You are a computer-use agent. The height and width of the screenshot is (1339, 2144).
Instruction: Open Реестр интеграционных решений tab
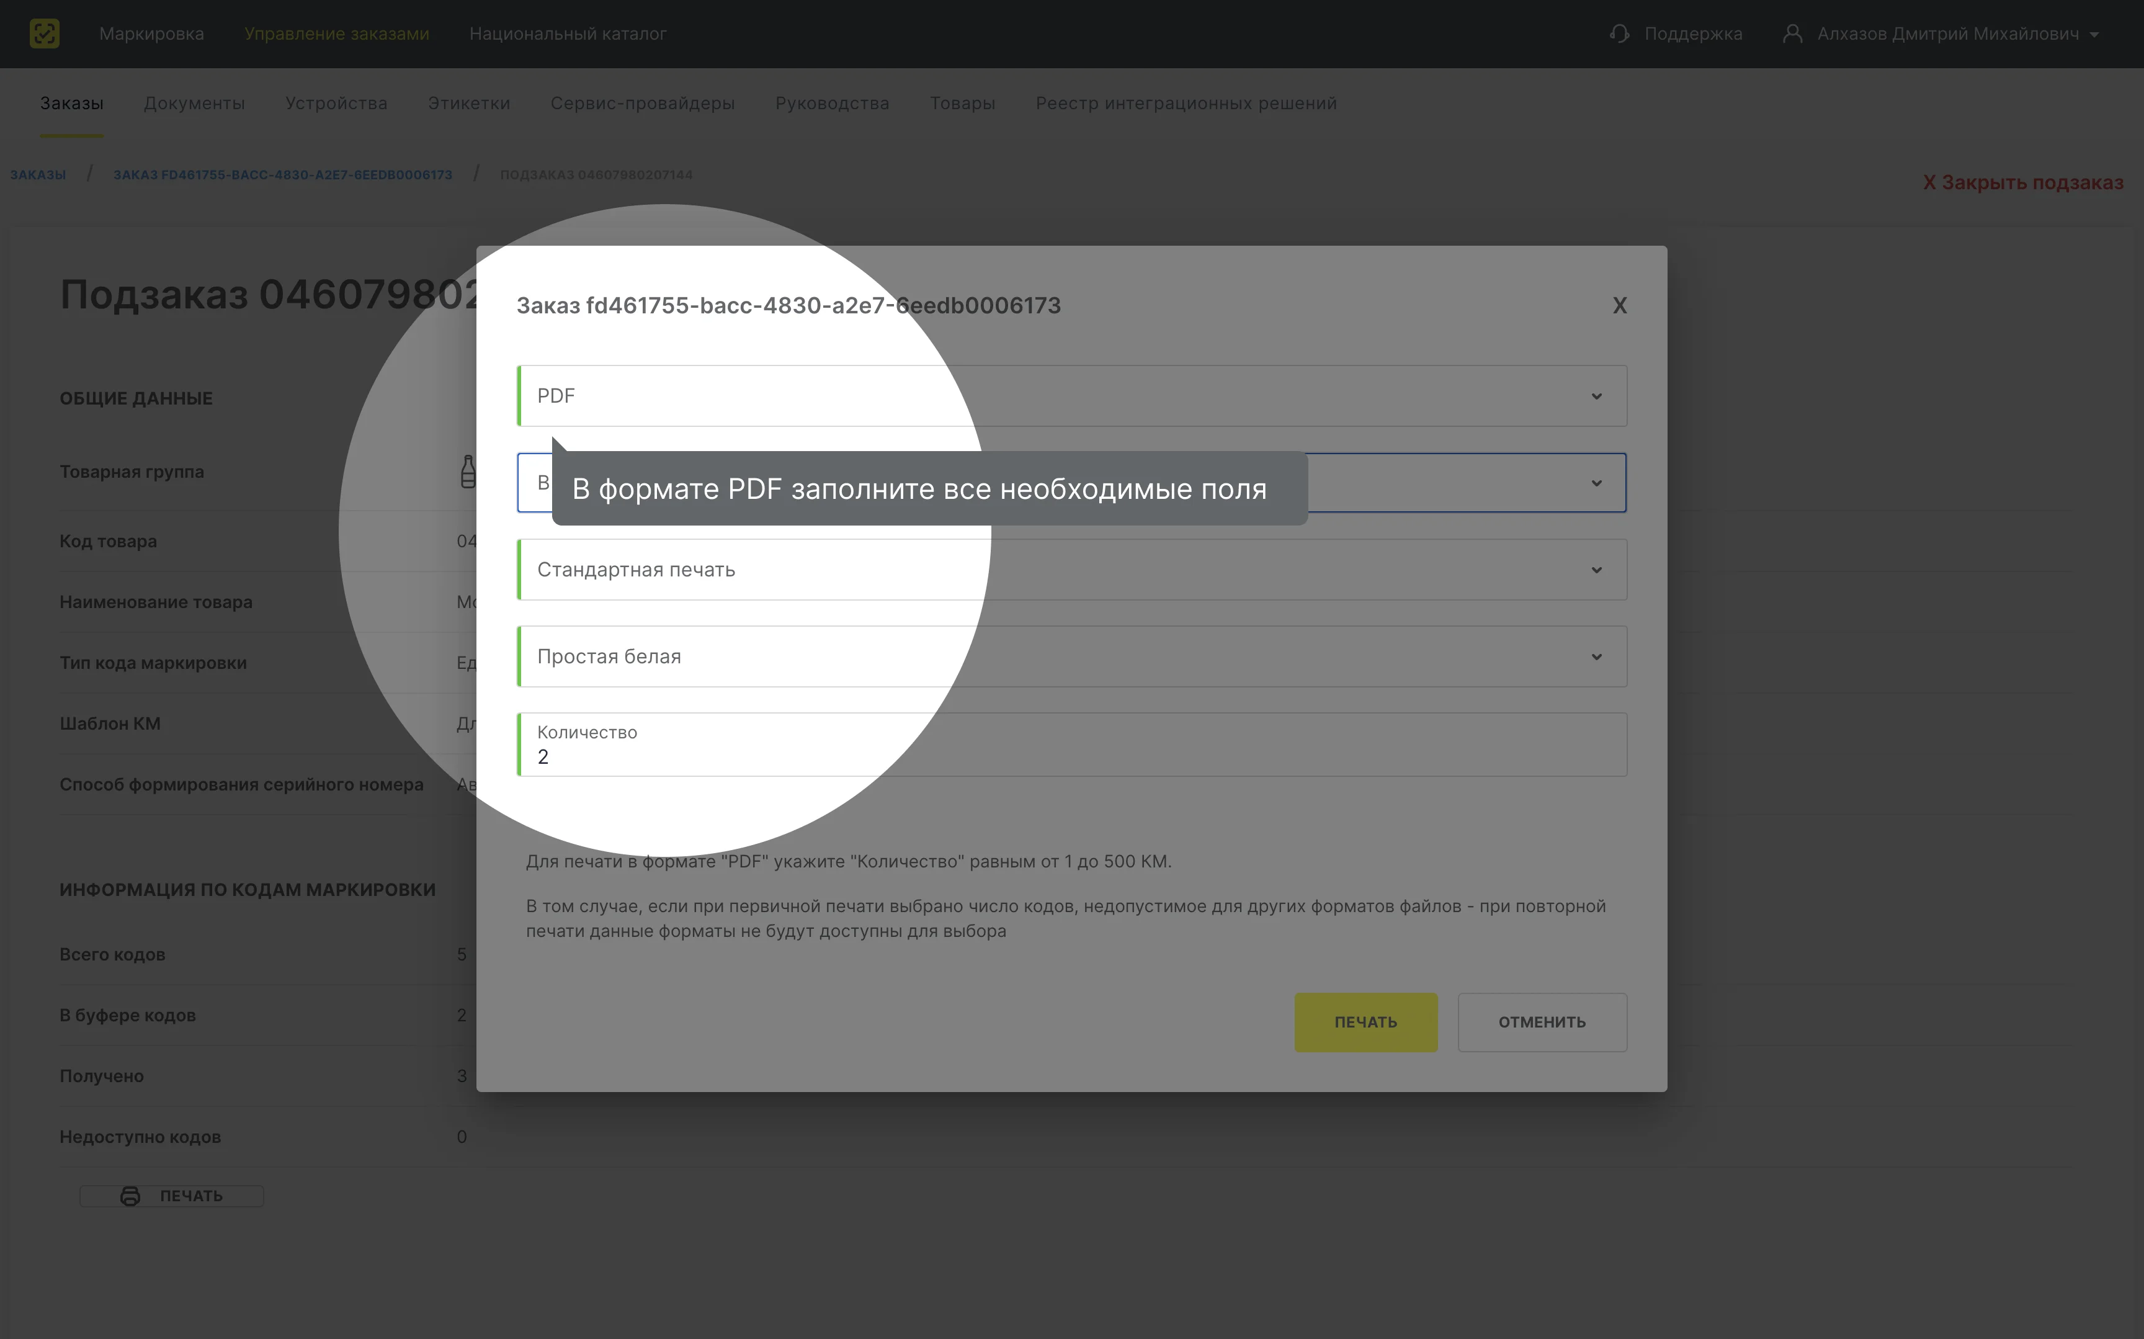click(1186, 104)
